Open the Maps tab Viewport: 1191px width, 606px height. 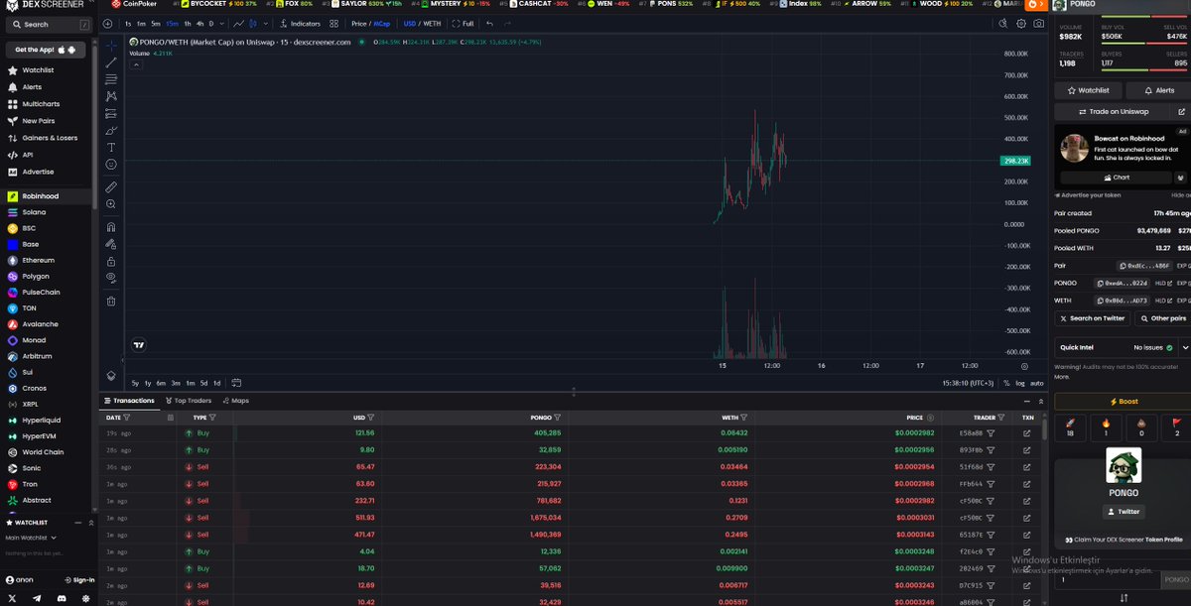tap(236, 401)
